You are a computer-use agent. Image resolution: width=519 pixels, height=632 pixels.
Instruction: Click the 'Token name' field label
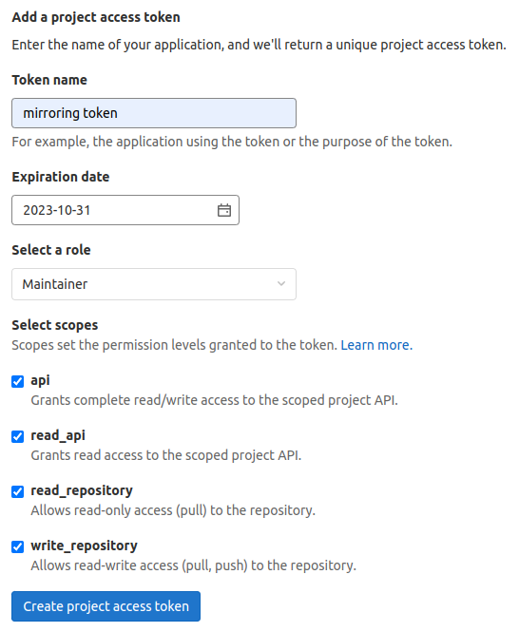[49, 80]
